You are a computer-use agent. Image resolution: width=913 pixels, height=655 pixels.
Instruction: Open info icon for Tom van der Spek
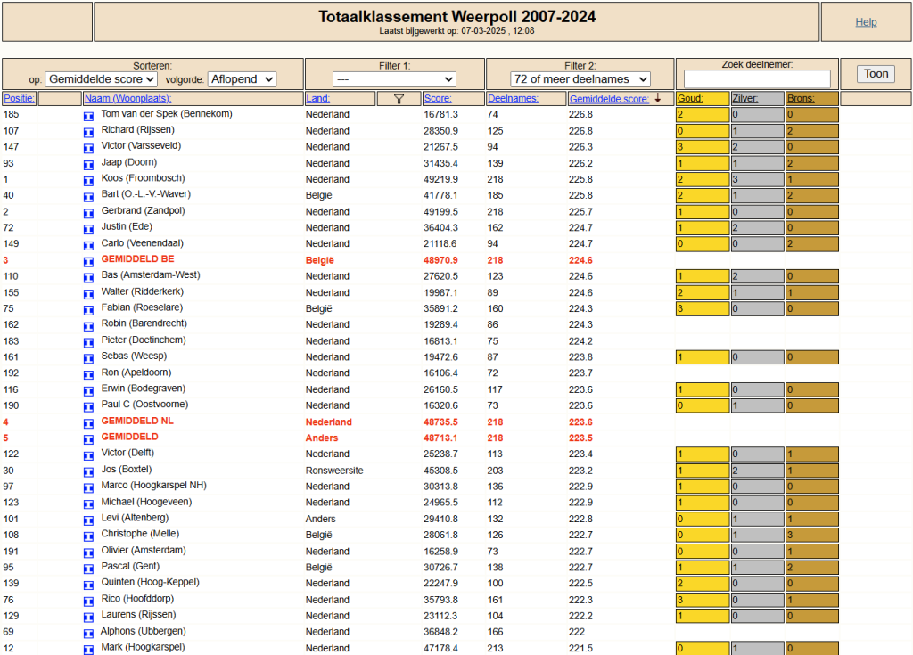click(x=88, y=117)
